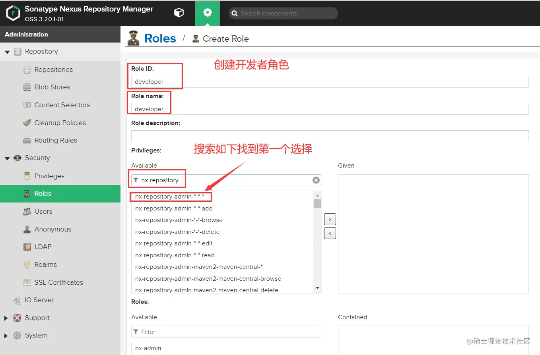Click the Content Selectors icon
540x355 pixels.
tap(27, 105)
